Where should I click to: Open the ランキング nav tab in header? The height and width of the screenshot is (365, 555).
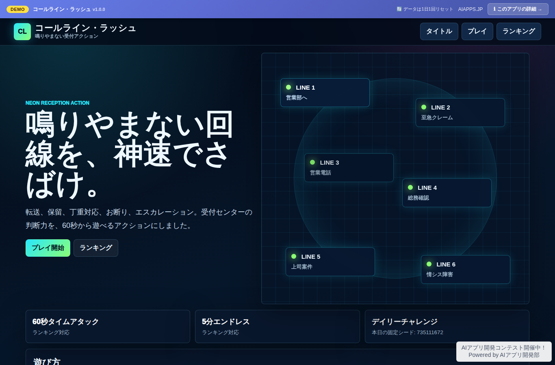click(x=519, y=32)
